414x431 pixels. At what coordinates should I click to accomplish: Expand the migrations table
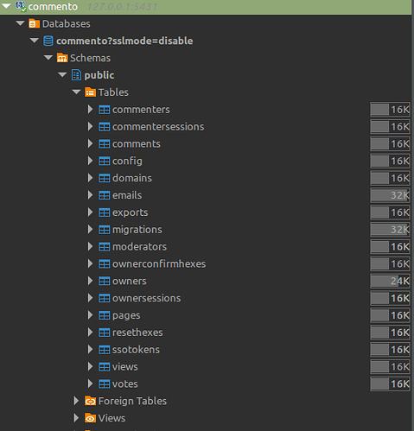[x=90, y=229]
